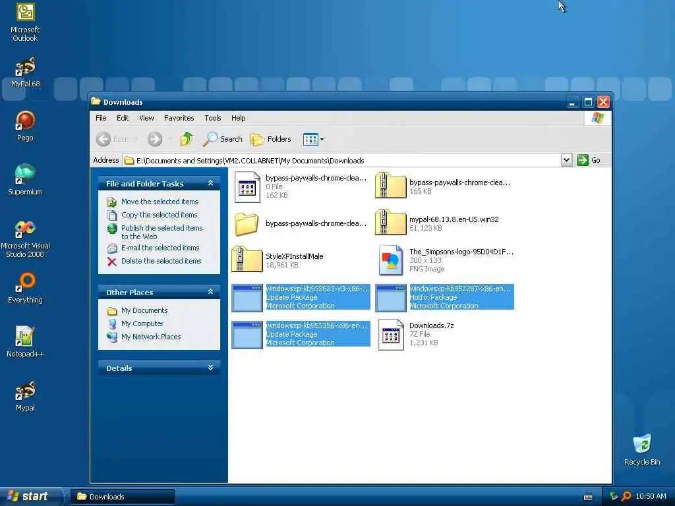This screenshot has height=506, width=675.
Task: Click the grayed Forward arrow button
Action: 154,139
